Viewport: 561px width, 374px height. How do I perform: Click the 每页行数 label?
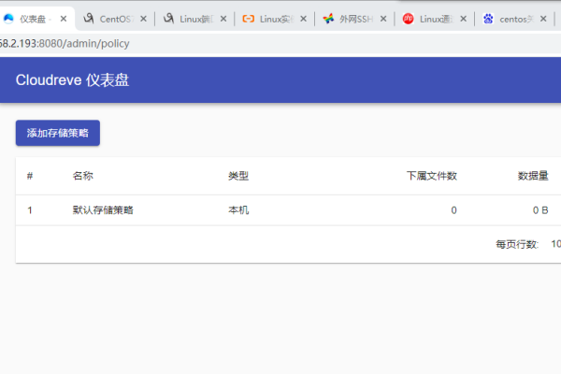(517, 244)
